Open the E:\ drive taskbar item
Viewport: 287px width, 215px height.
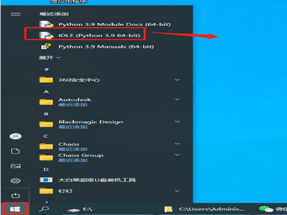click(79, 209)
